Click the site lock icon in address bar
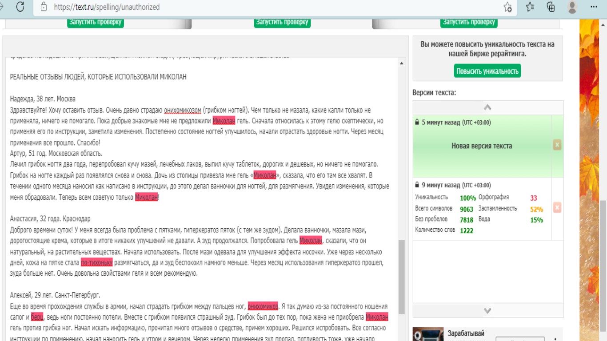This screenshot has width=607, height=341. point(43,7)
